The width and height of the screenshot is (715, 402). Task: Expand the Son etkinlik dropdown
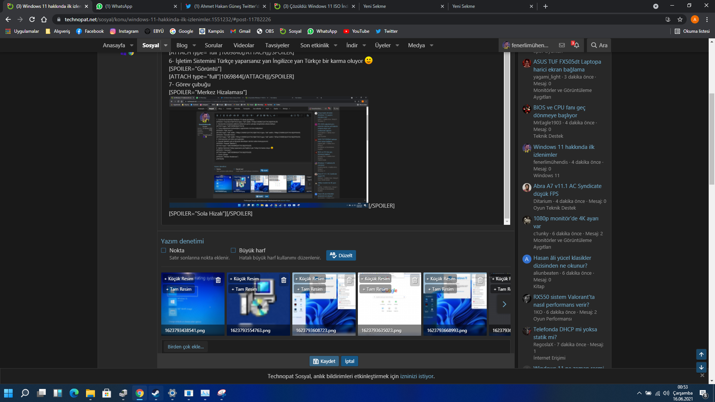click(x=336, y=45)
